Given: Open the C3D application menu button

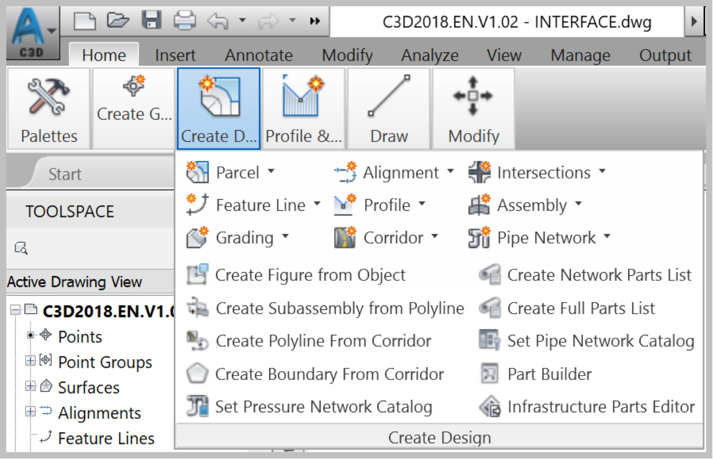Looking at the screenshot, I should tap(32, 33).
